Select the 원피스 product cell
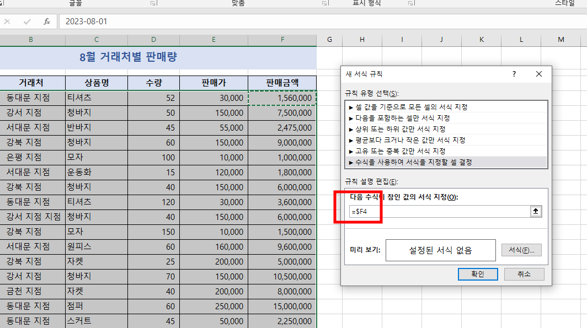Screen dimensions: 587x328 coord(97,247)
